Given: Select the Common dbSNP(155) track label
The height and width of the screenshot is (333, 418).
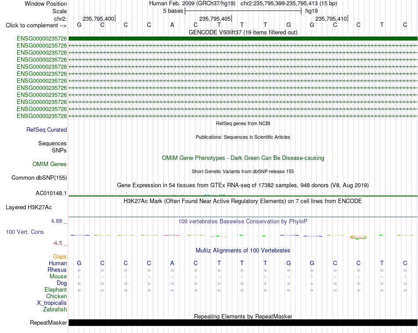Looking at the screenshot, I should pyautogui.click(x=39, y=178).
